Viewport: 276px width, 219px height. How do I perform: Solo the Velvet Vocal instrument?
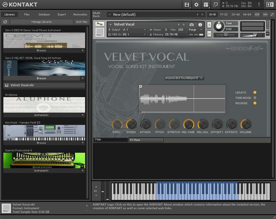pos(209,25)
